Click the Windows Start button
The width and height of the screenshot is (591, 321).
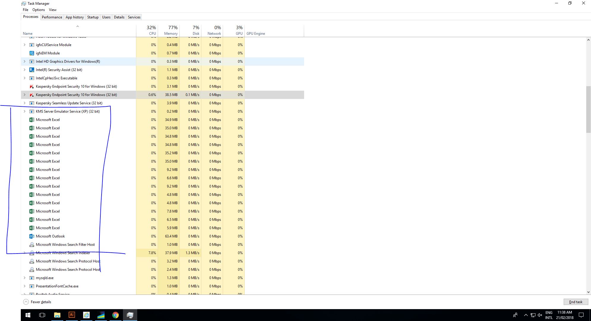(28, 315)
